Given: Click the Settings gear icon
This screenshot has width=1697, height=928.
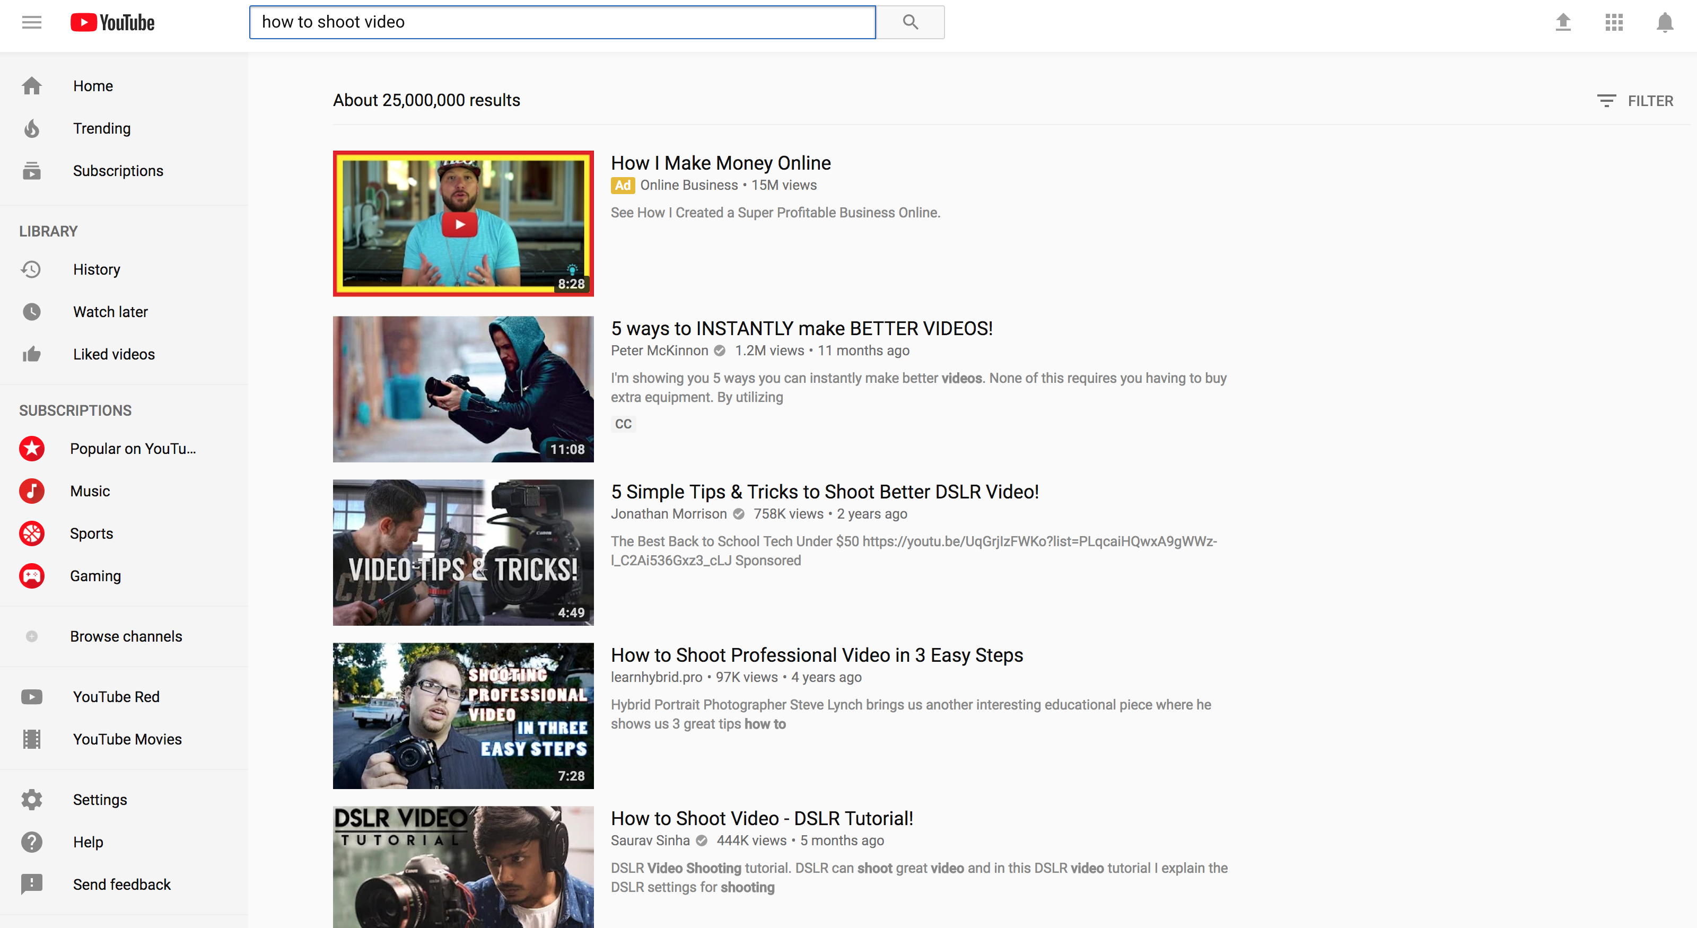Looking at the screenshot, I should tap(32, 800).
